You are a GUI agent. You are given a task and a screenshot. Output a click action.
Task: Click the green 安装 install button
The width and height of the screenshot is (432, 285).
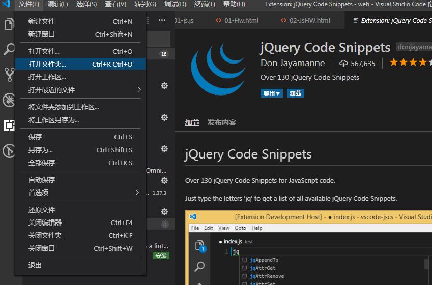pyautogui.click(x=161, y=256)
